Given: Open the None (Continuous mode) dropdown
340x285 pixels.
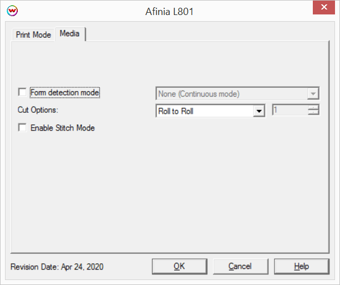Looking at the screenshot, I should click(x=237, y=94).
